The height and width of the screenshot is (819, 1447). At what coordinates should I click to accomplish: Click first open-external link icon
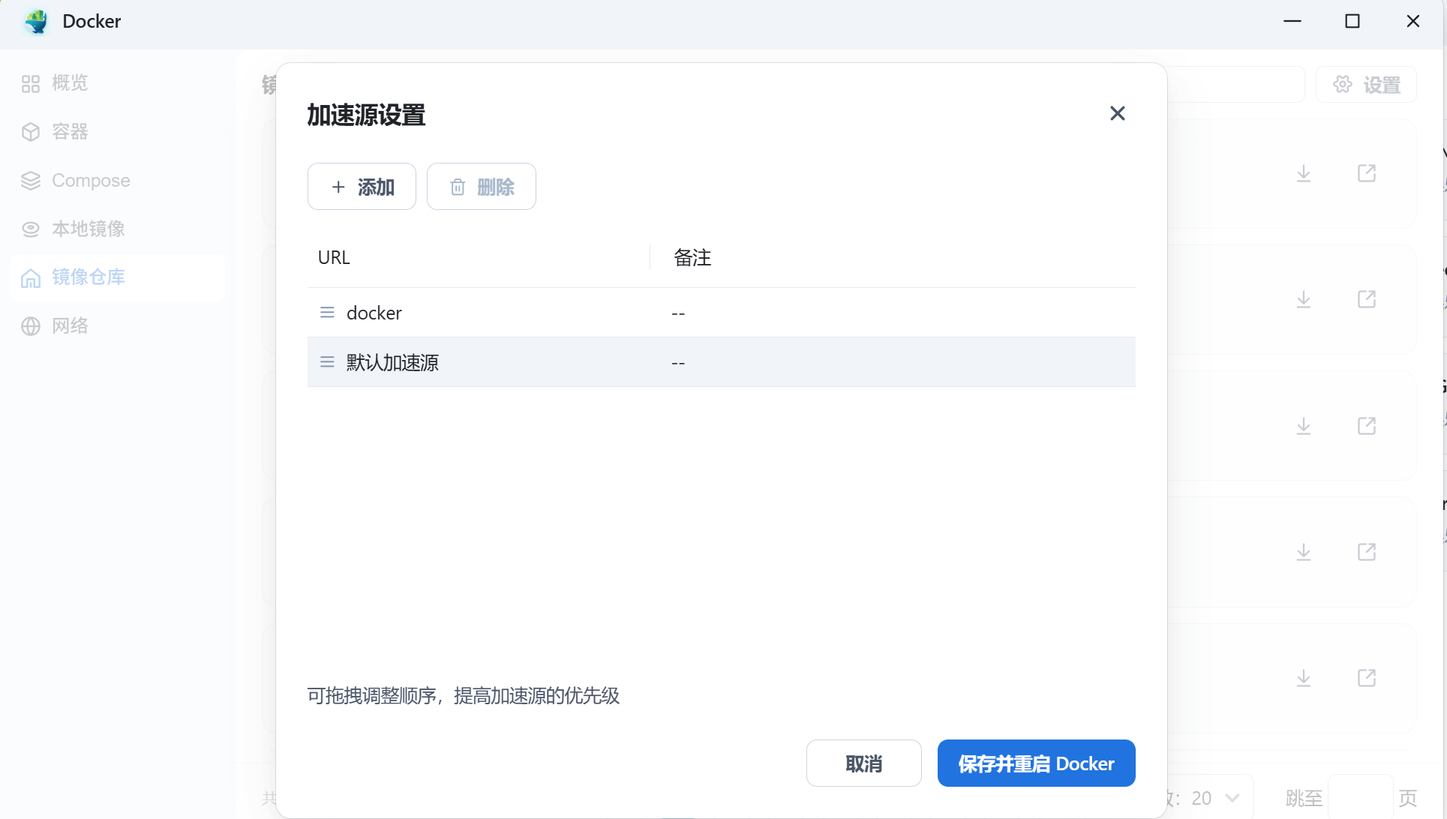[1367, 174]
